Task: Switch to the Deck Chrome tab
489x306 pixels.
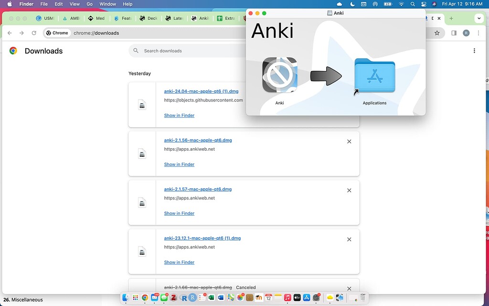Action: click(x=149, y=19)
